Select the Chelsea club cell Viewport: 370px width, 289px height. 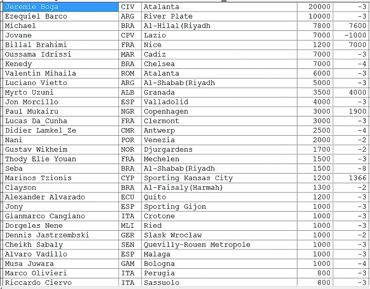coord(219,64)
